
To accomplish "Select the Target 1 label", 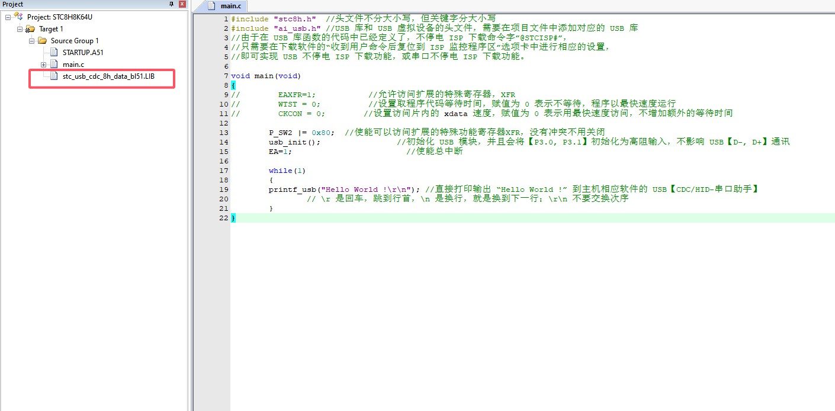I will click(51, 29).
